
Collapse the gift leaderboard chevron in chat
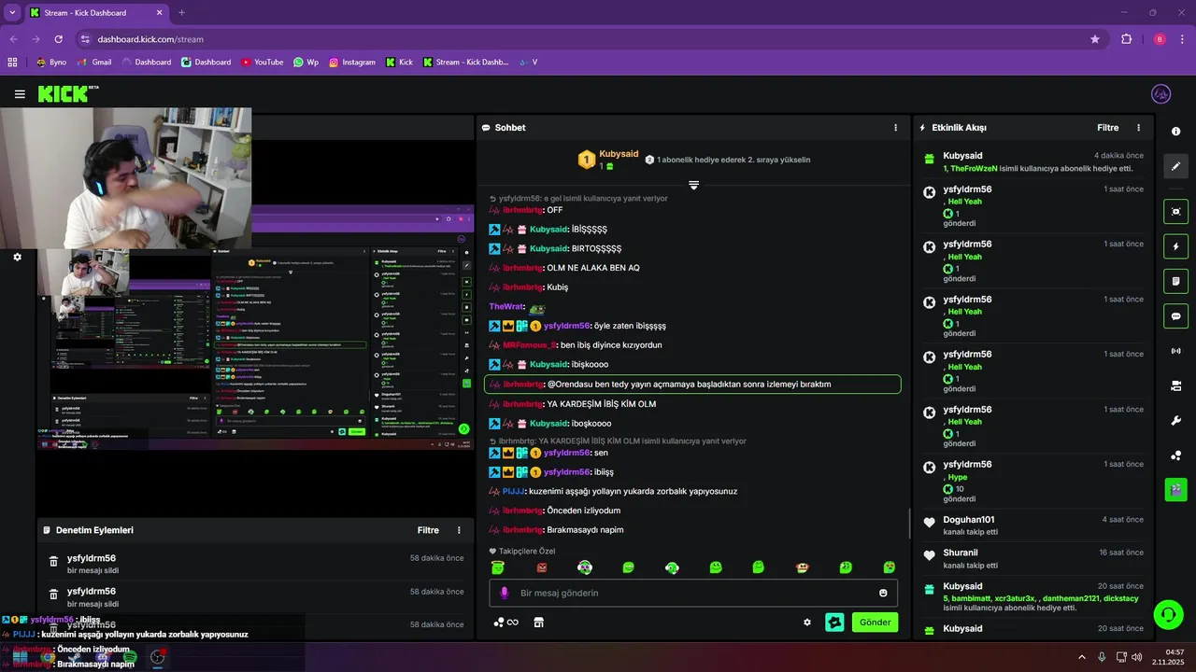(x=693, y=186)
